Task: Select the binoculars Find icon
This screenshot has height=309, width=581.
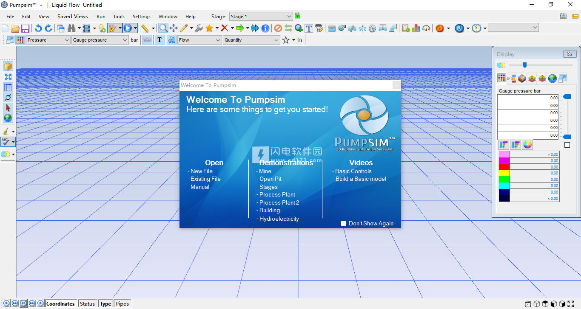Action: [x=71, y=28]
